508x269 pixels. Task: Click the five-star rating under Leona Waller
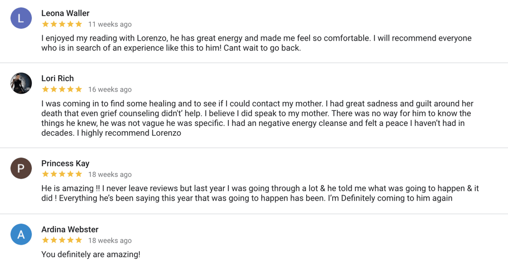tap(62, 24)
